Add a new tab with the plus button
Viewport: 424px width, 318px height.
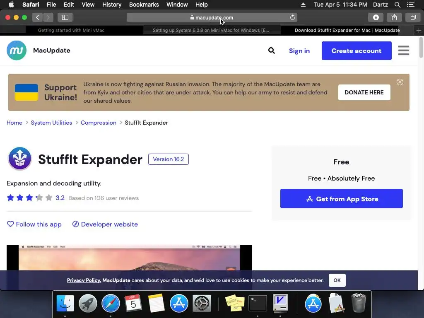419,30
